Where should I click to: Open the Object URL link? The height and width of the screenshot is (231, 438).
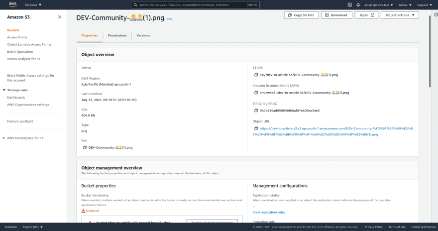pyautogui.click(x=332, y=131)
